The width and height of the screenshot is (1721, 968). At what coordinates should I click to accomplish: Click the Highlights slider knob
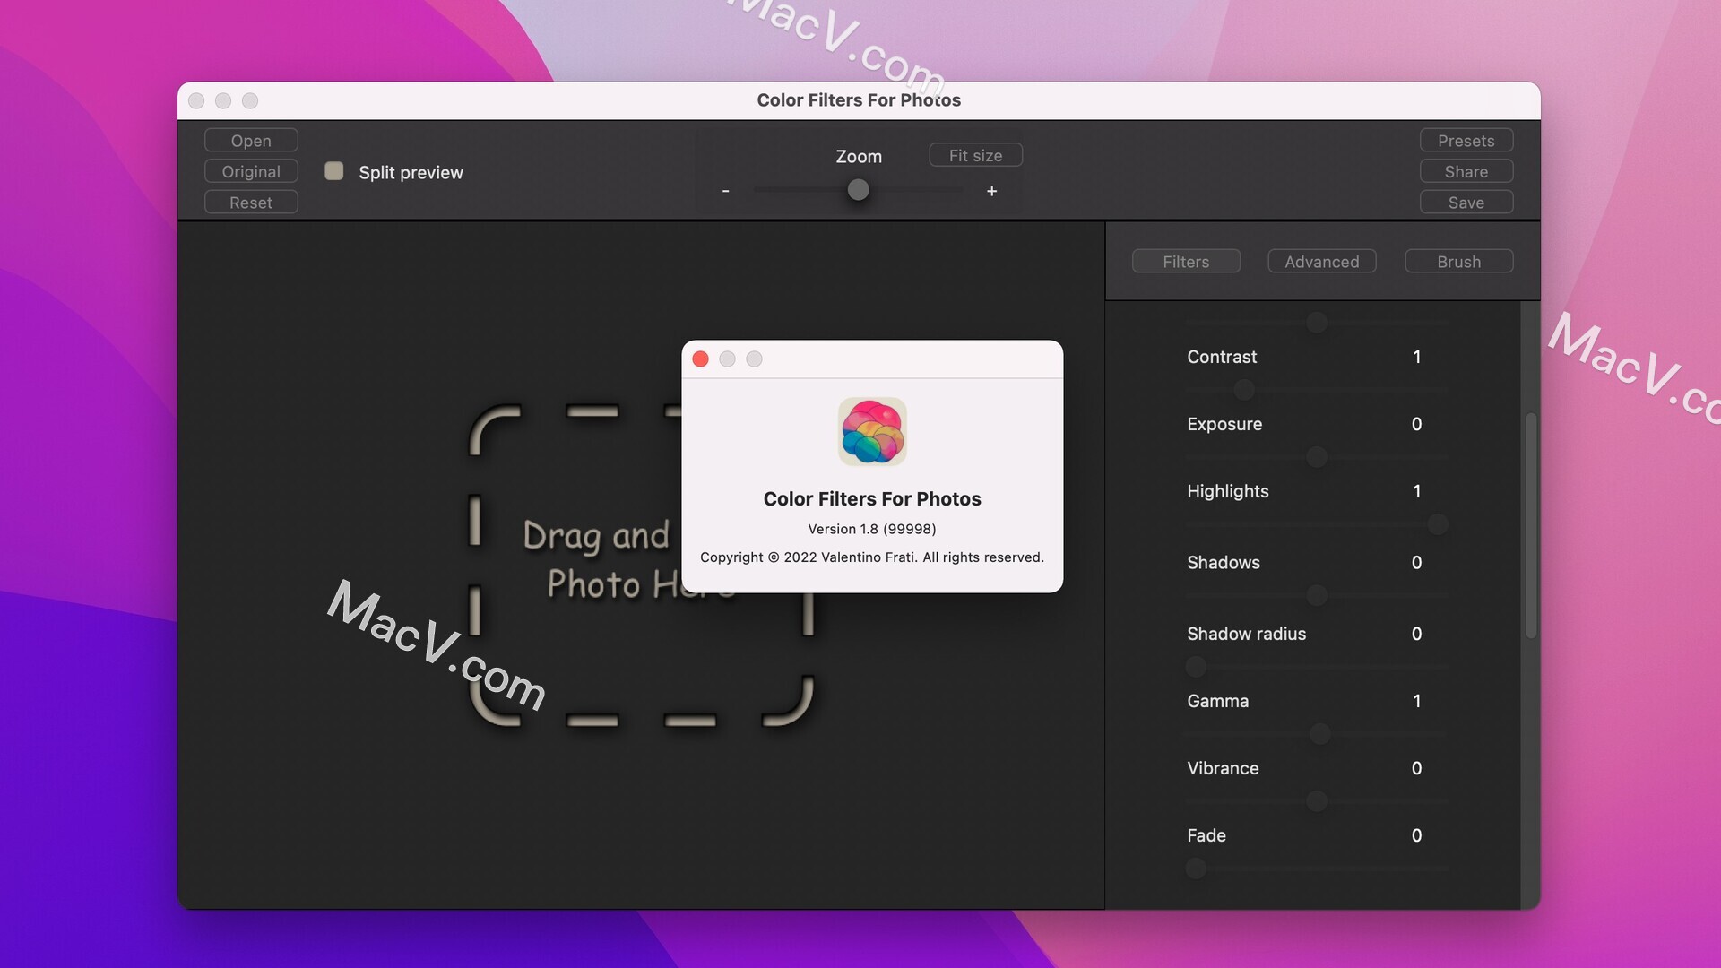(1438, 524)
